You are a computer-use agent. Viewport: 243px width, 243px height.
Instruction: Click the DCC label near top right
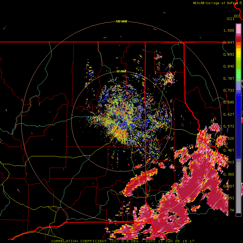coord(237,16)
